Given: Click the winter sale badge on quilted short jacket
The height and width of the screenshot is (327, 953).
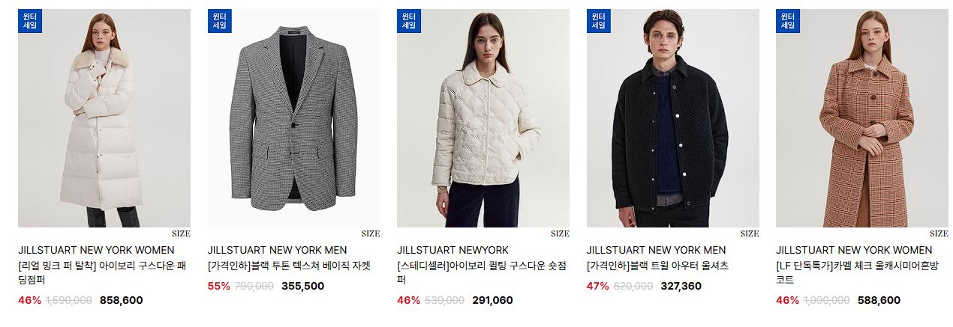Looking at the screenshot, I should pos(409,20).
